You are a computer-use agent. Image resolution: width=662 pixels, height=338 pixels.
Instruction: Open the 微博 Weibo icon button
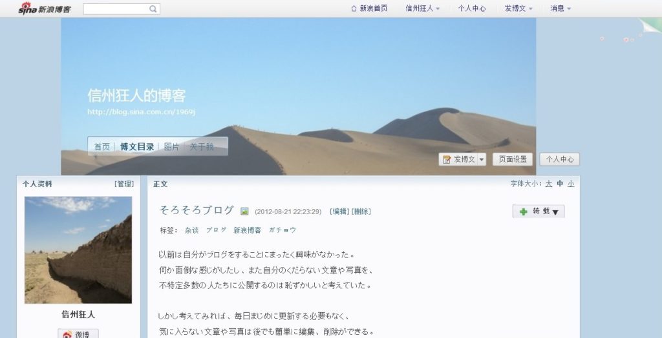(78, 333)
